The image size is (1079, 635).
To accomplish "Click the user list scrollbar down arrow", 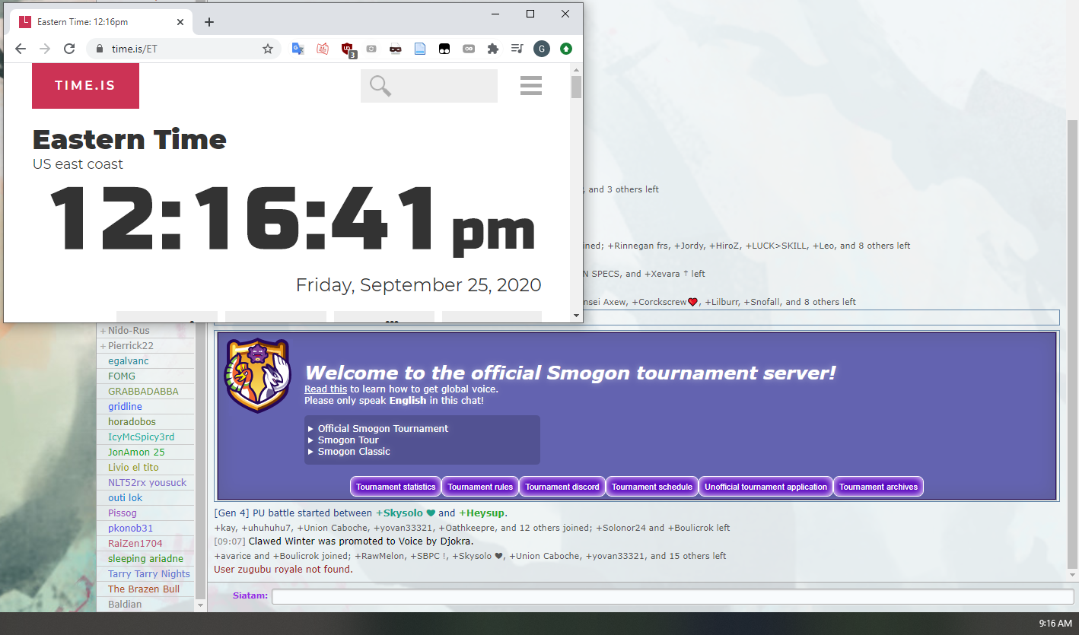I will pos(201,606).
